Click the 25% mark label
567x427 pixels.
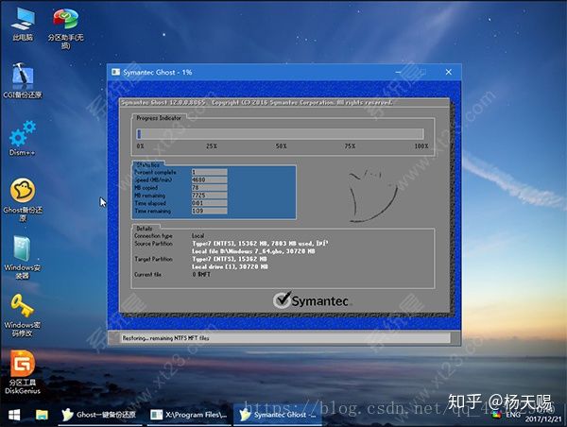point(212,146)
